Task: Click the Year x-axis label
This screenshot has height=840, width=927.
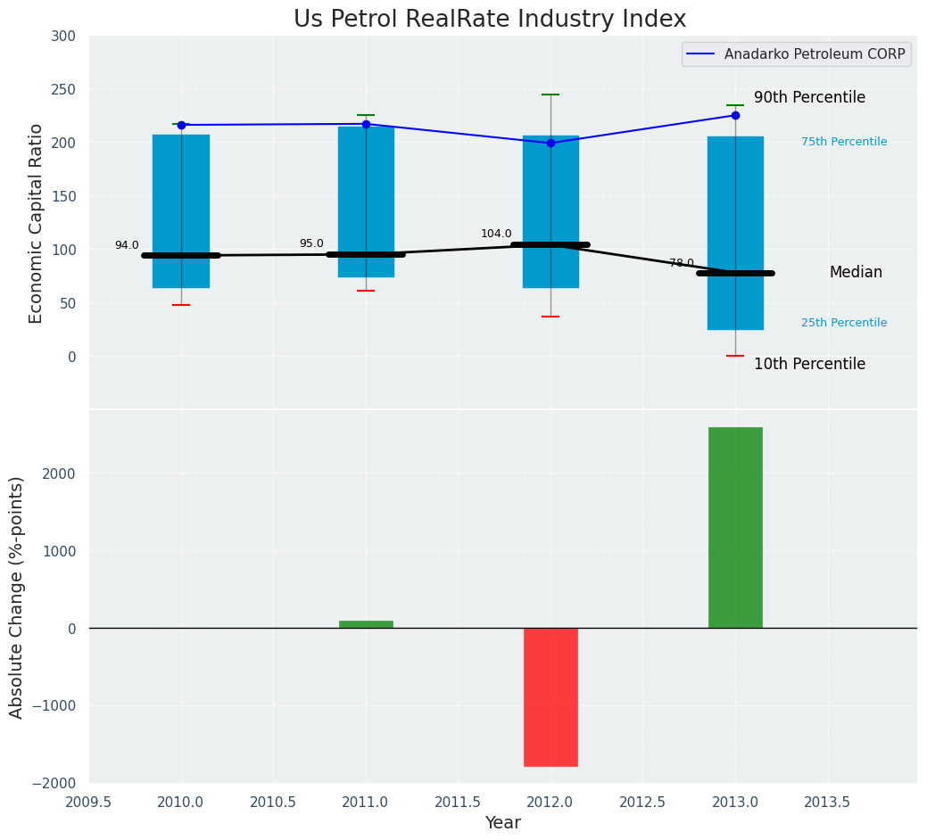Action: point(502,823)
